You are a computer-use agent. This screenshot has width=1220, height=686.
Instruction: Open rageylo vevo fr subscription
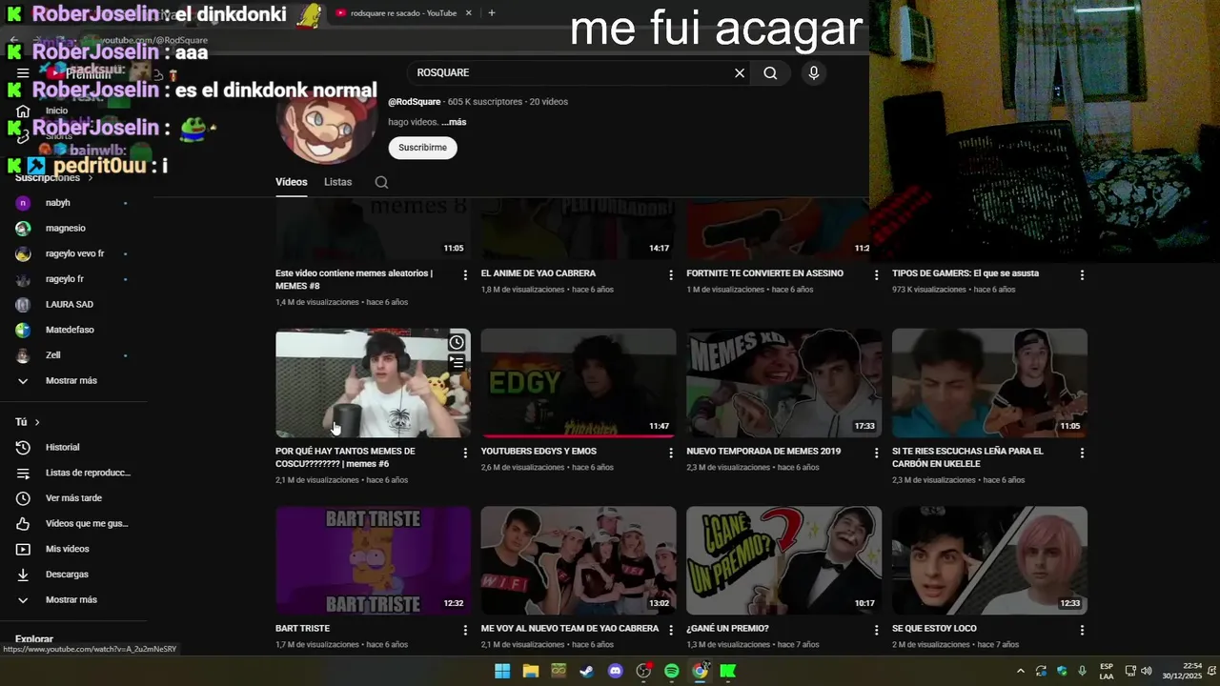pos(72,254)
